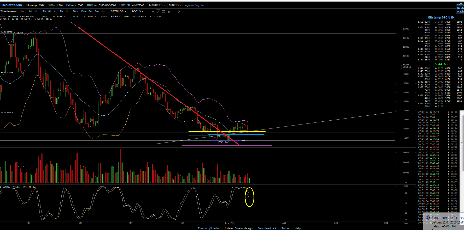Open the Help footer link
Screen dimensions: 464x230
tap(298, 228)
